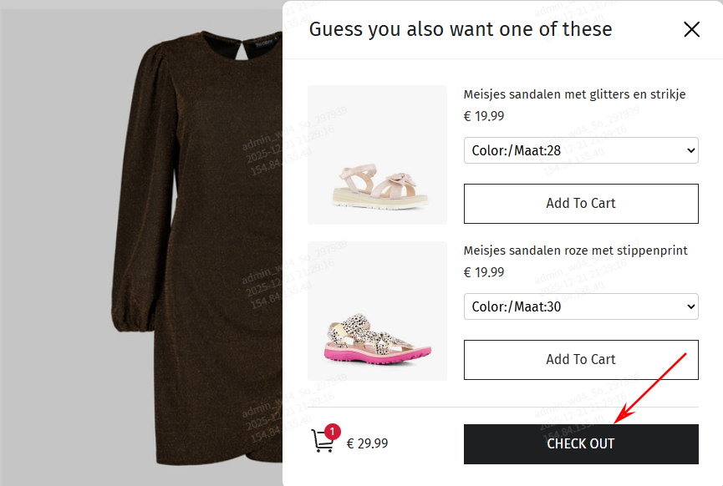Click the € 29.99 cart total
Image resolution: width=723 pixels, height=486 pixels.
pos(367,444)
